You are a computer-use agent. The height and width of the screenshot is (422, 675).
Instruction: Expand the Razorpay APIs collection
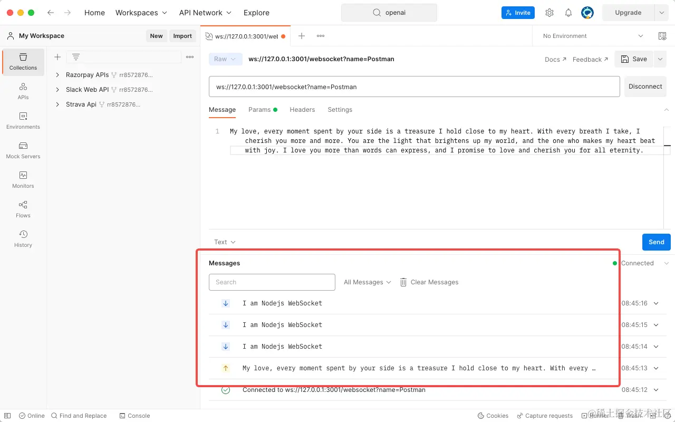click(x=58, y=75)
